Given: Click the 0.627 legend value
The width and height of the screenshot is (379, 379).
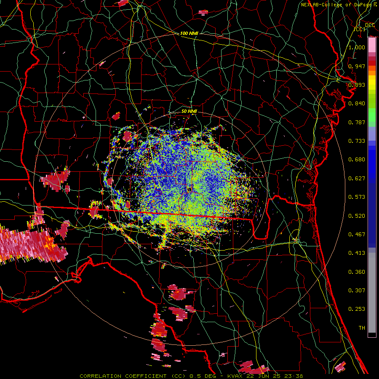Looking at the screenshot, I should click(357, 179).
